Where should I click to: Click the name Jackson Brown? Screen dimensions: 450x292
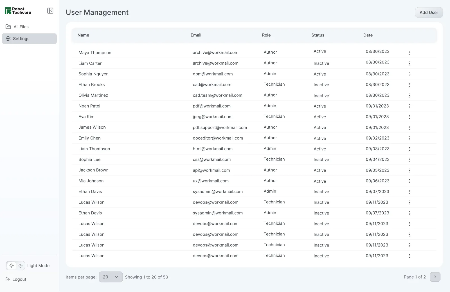(x=93, y=170)
